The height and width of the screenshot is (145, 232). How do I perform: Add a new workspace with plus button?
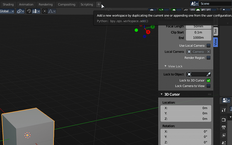click(99, 4)
